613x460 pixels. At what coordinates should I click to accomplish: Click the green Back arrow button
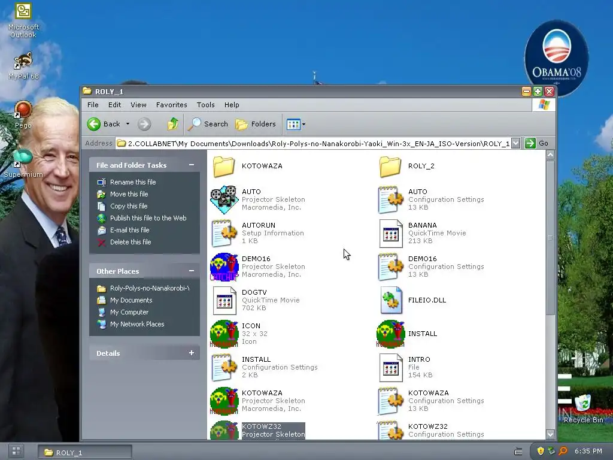[94, 124]
